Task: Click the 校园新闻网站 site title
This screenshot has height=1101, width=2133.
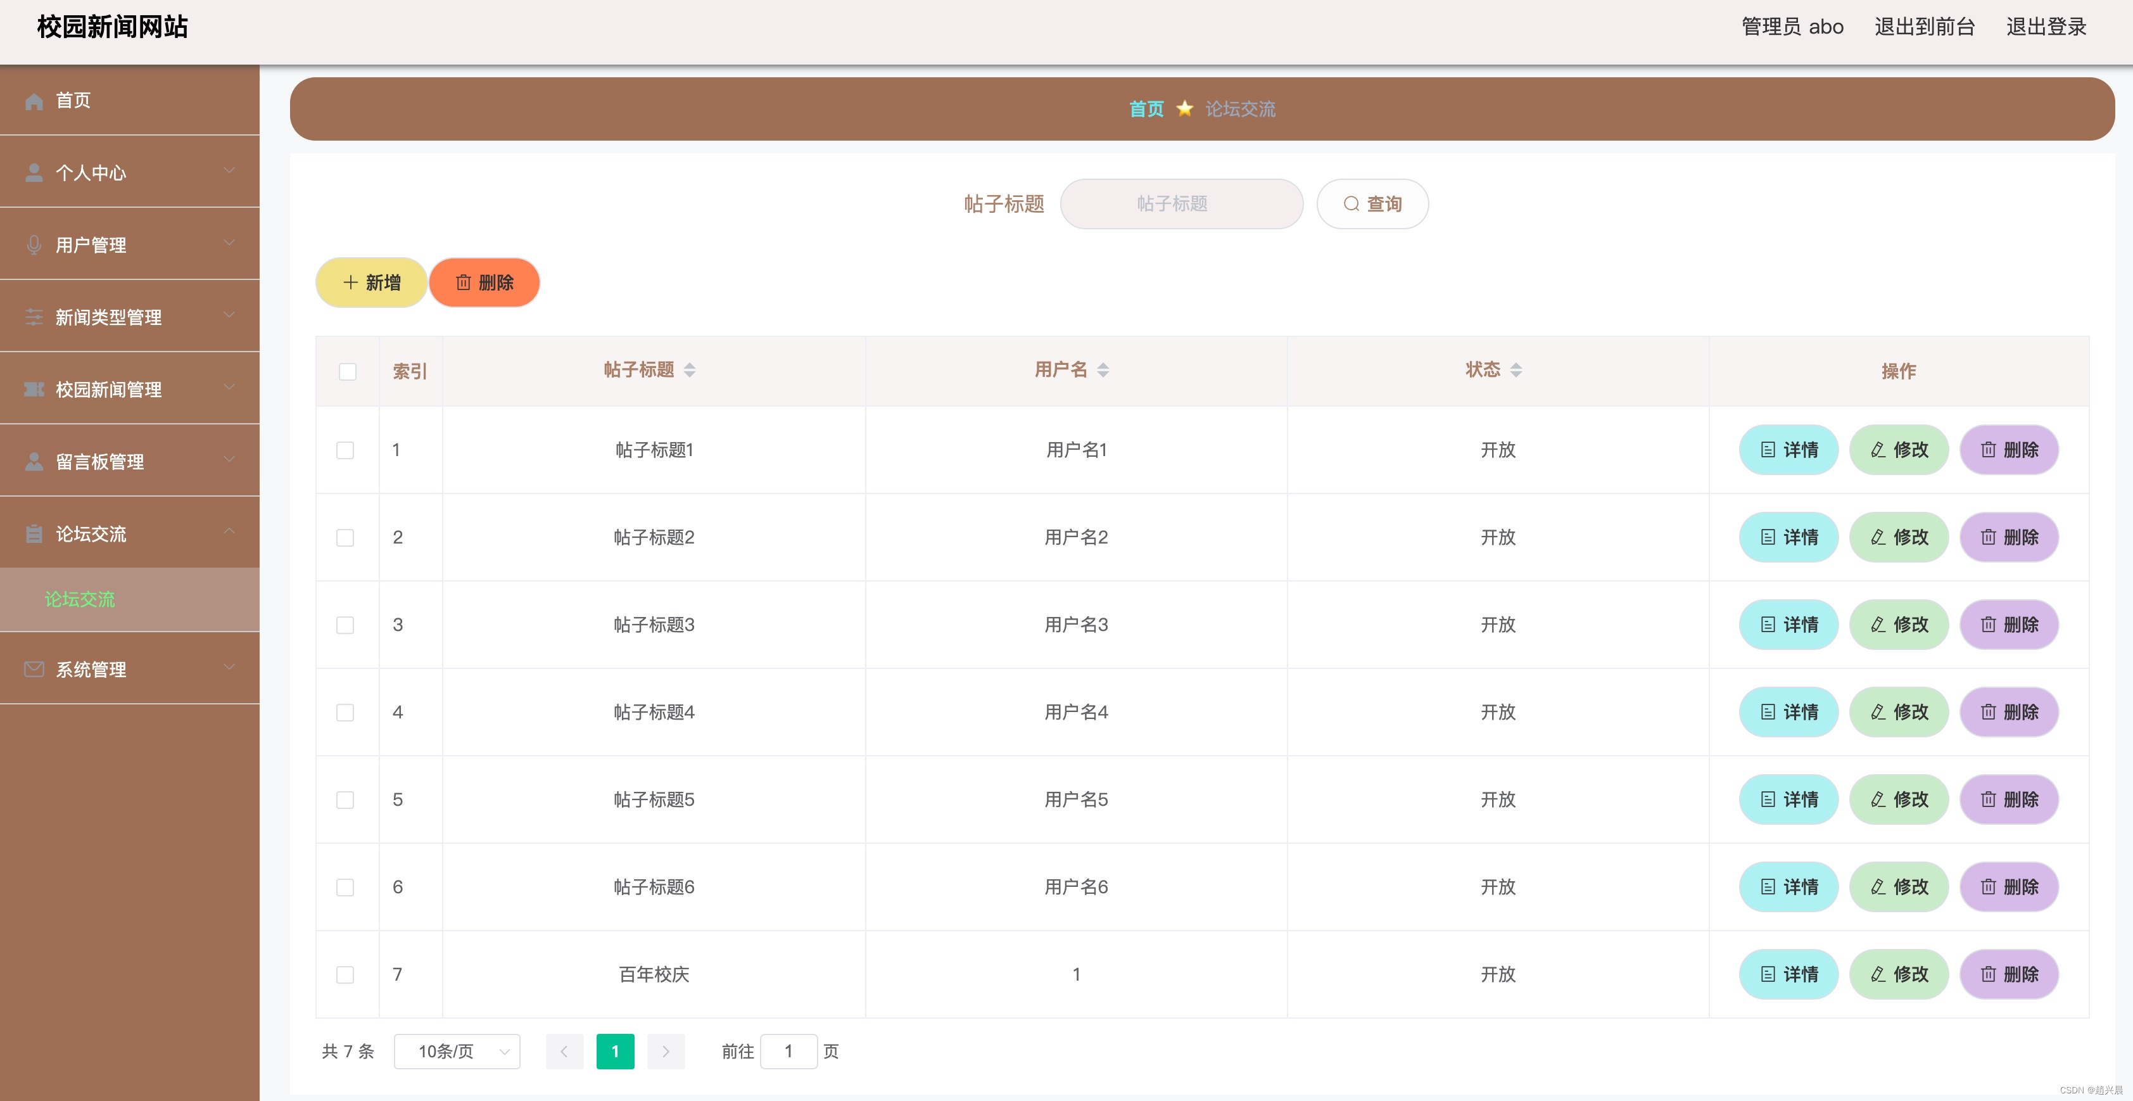Action: coord(113,27)
